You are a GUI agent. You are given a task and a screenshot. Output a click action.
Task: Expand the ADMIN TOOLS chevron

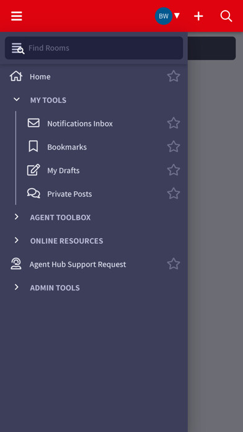(17, 287)
